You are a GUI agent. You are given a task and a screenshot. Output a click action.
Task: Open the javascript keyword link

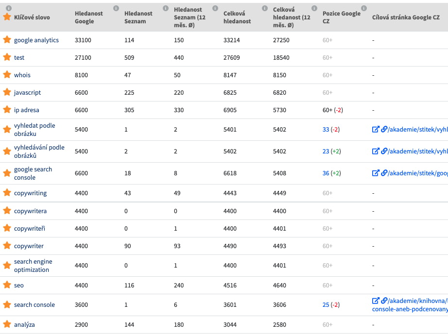coord(27,92)
